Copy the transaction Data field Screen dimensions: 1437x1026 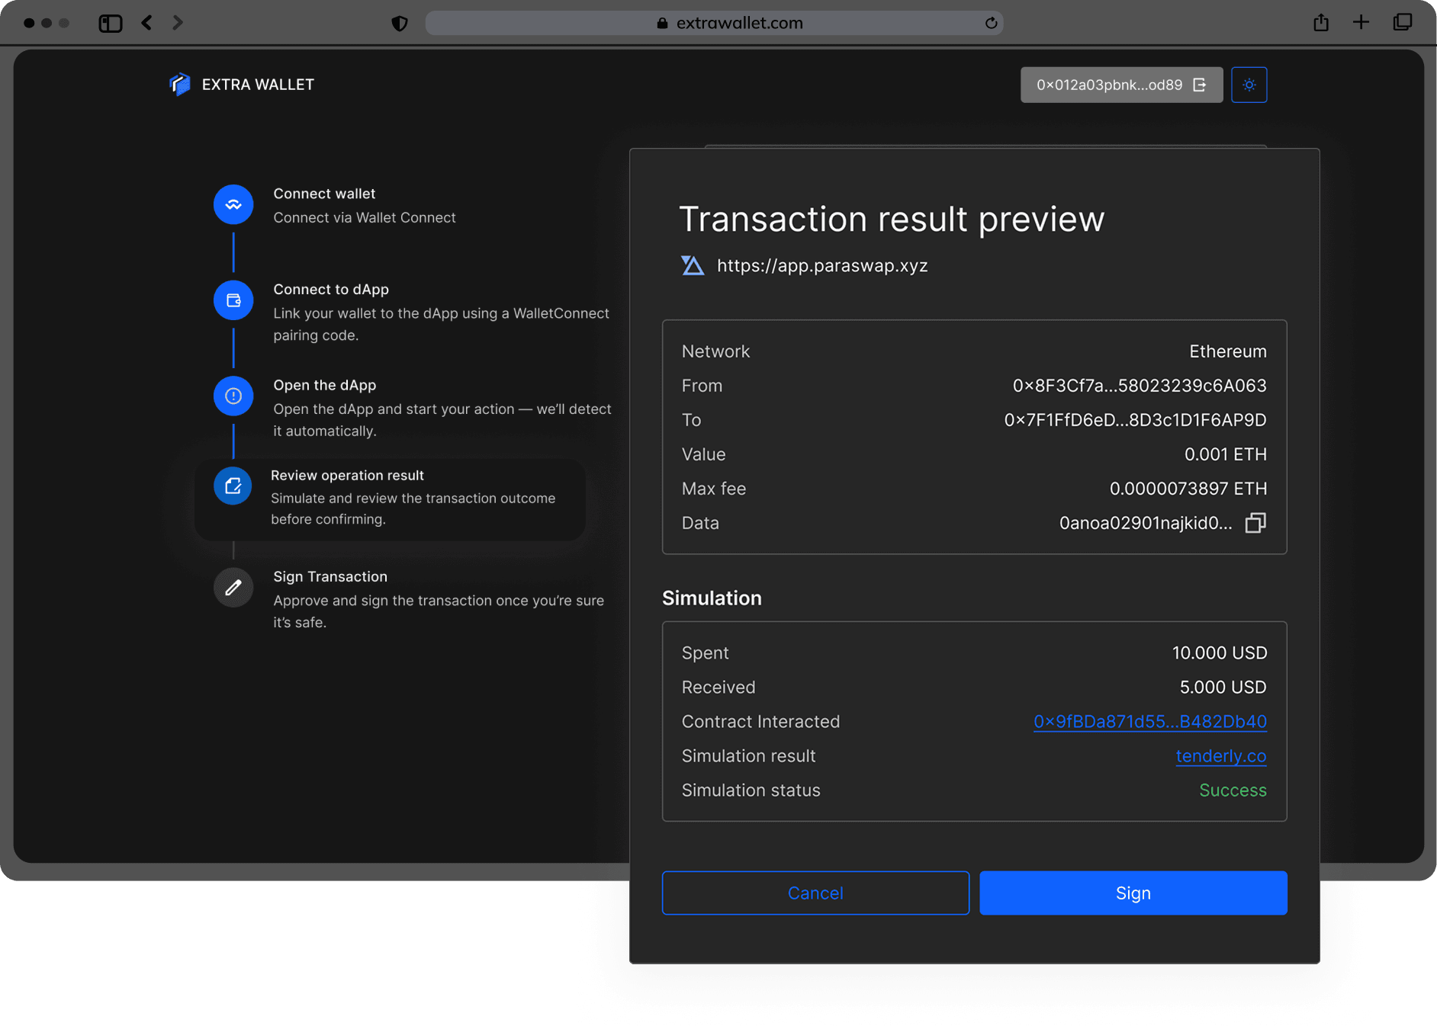[1255, 523]
